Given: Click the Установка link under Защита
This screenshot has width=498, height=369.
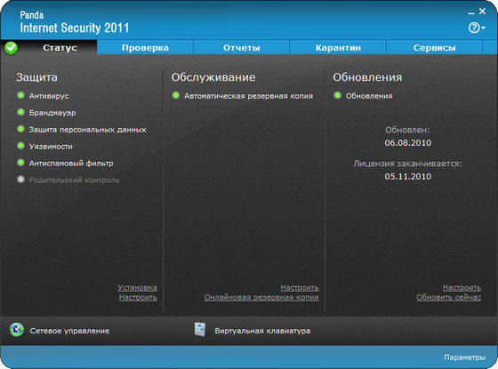Looking at the screenshot, I should (137, 287).
